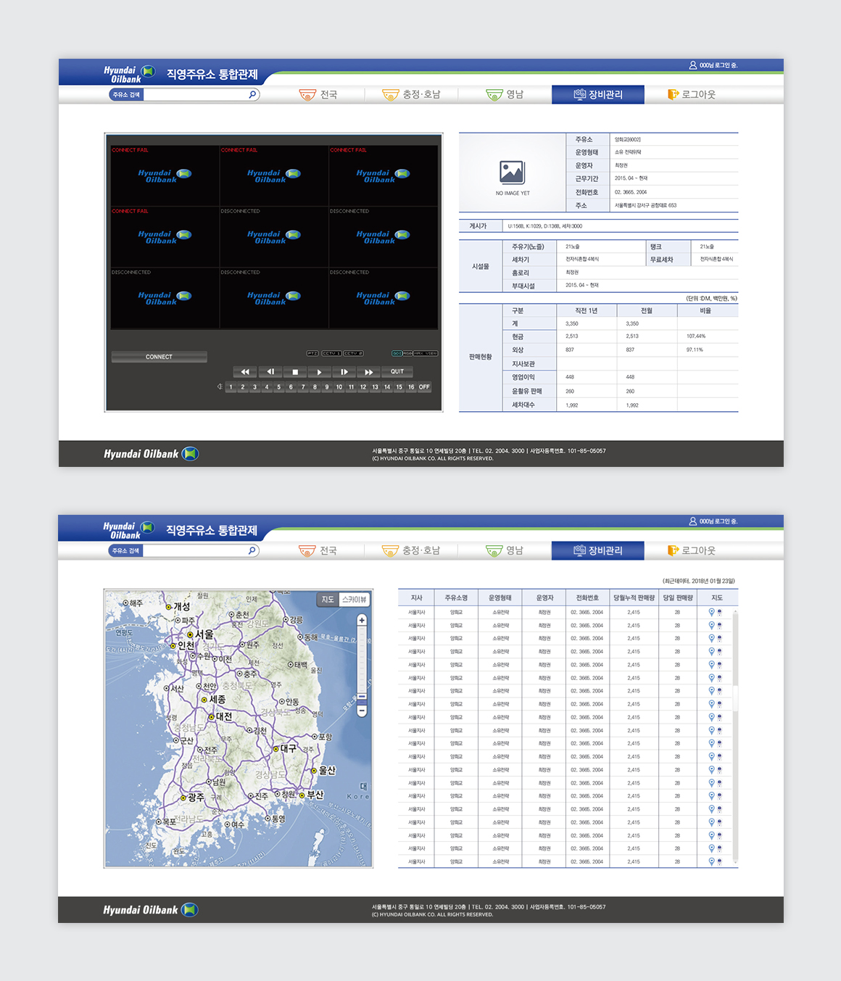Select audio channel 1

231,387
